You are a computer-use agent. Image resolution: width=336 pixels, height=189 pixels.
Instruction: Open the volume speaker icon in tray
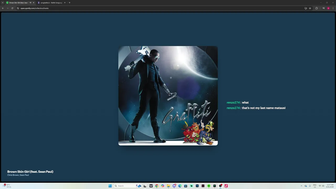pyautogui.click(x=323, y=186)
